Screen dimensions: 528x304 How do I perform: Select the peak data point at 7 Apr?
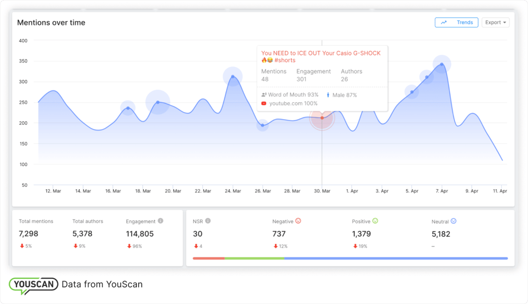click(x=442, y=64)
